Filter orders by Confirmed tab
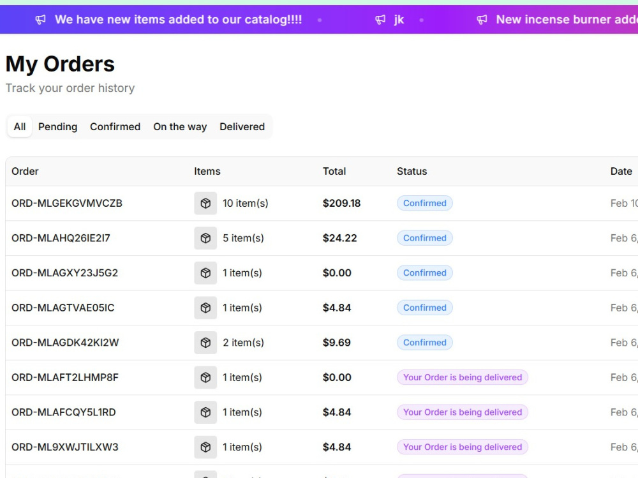Screen dimensions: 638x478 115,126
